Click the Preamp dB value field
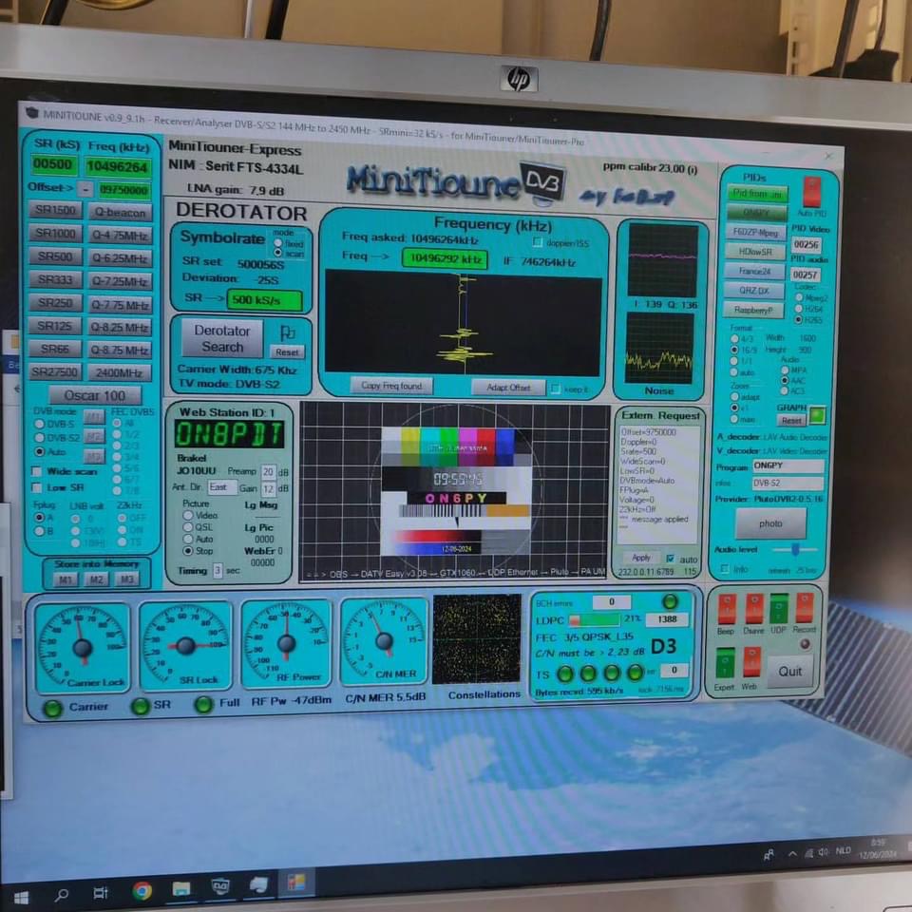Image resolution: width=912 pixels, height=912 pixels. point(268,471)
